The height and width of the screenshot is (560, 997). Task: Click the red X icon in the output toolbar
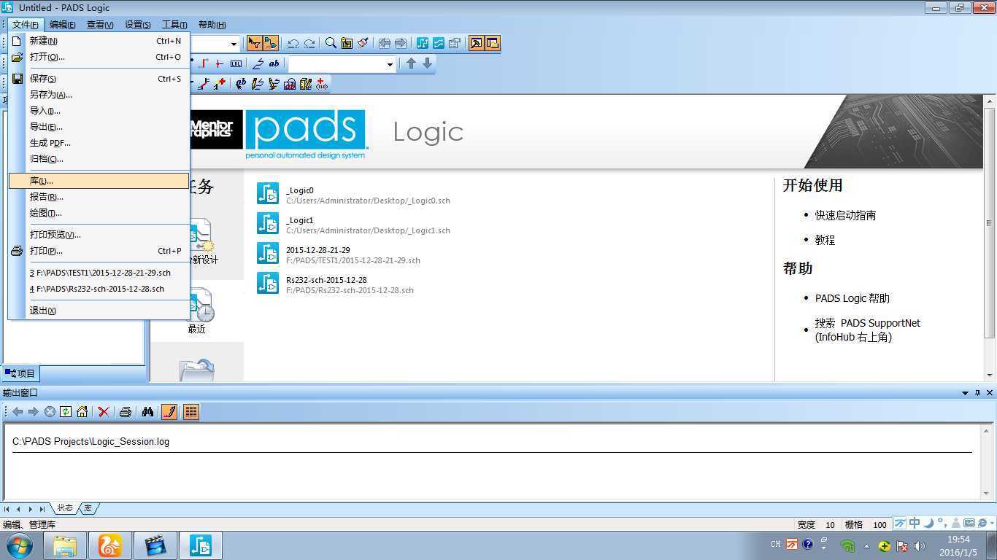[104, 412]
